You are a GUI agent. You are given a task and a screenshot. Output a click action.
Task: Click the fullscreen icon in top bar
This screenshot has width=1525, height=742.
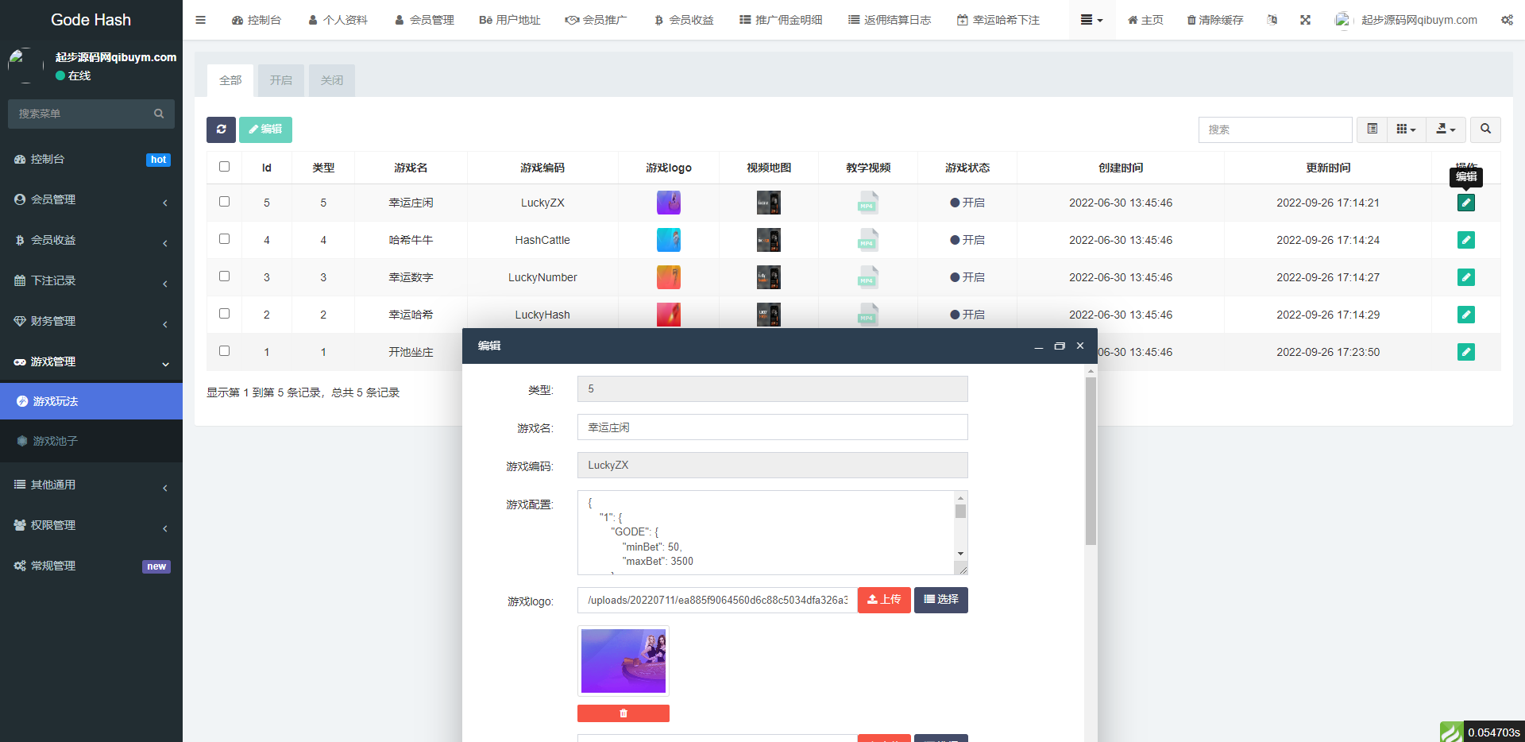coord(1305,20)
